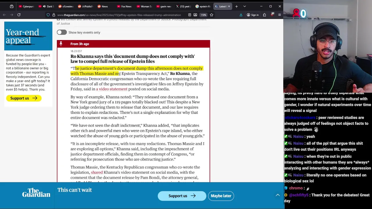Screen dimensions: 372x209
Task: Dismiss banner with Maybe later
Action: coord(221,196)
